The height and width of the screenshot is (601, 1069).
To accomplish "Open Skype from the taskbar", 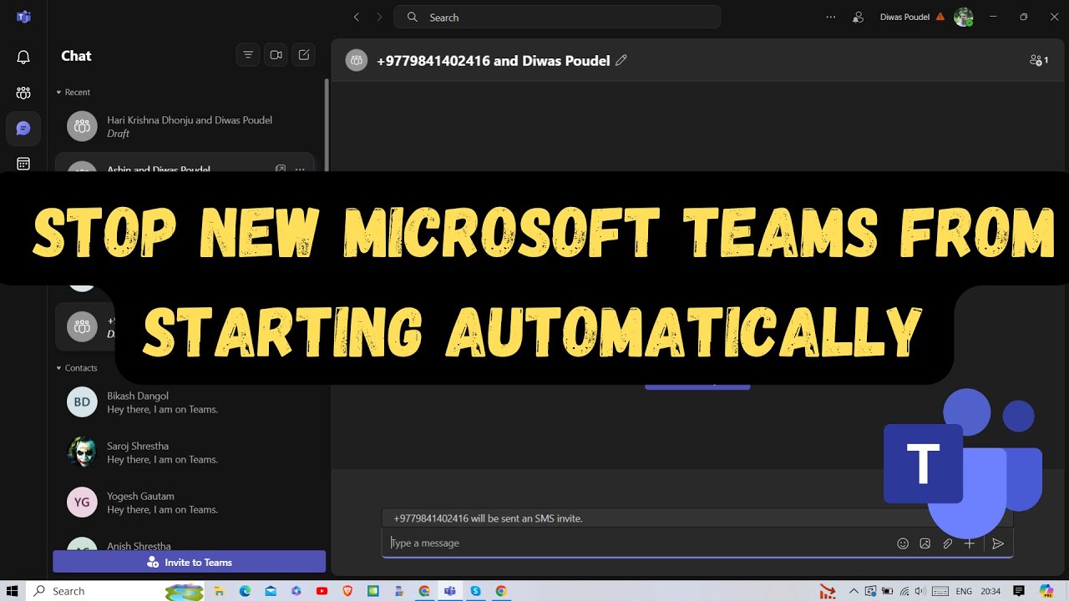I will pyautogui.click(x=475, y=591).
